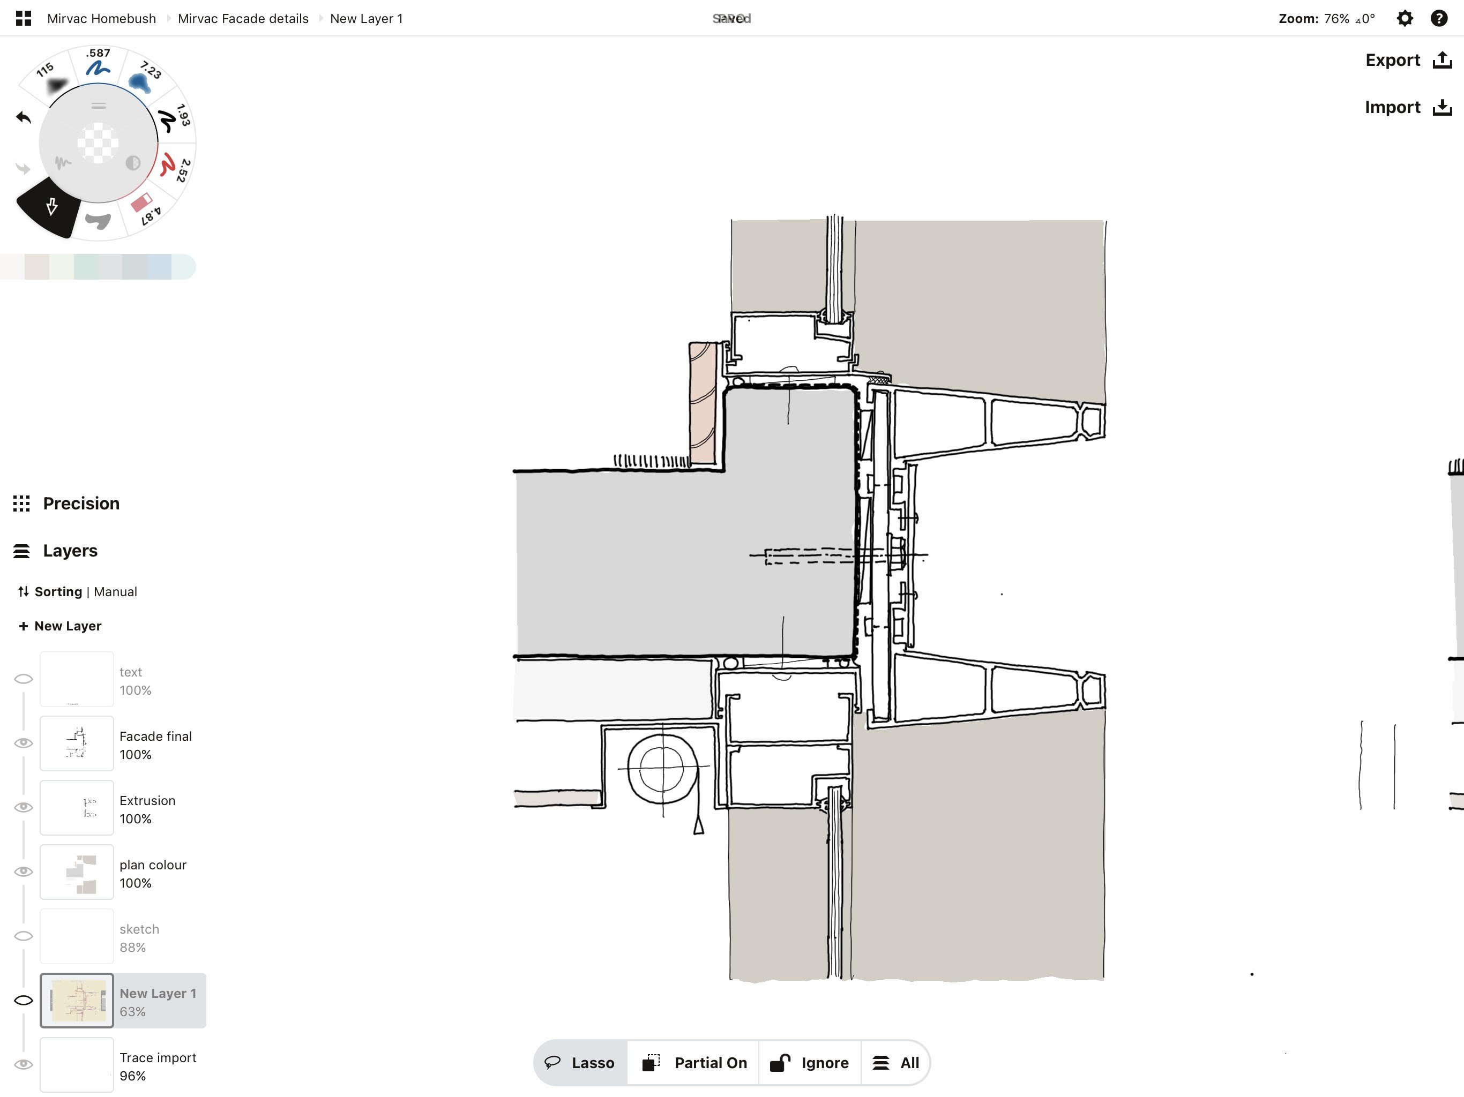
Task: Toggle the Ignore locked option
Action: tap(810, 1063)
